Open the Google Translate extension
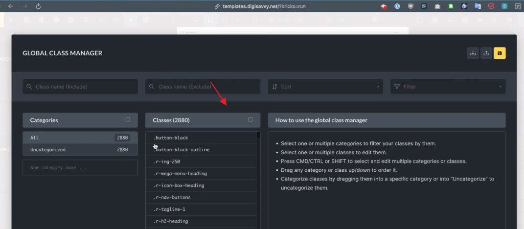This screenshot has height=229, width=524. pyautogui.click(x=478, y=6)
